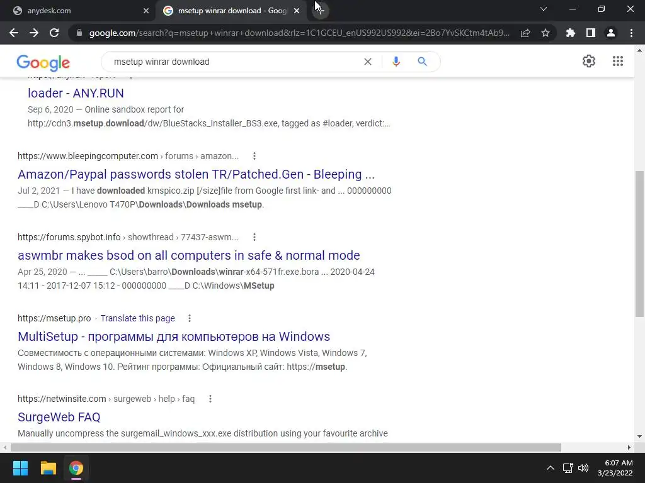Click the bleepingcomputer.com breadcrumb URL
Screen dimensions: 645x483
(x=128, y=156)
